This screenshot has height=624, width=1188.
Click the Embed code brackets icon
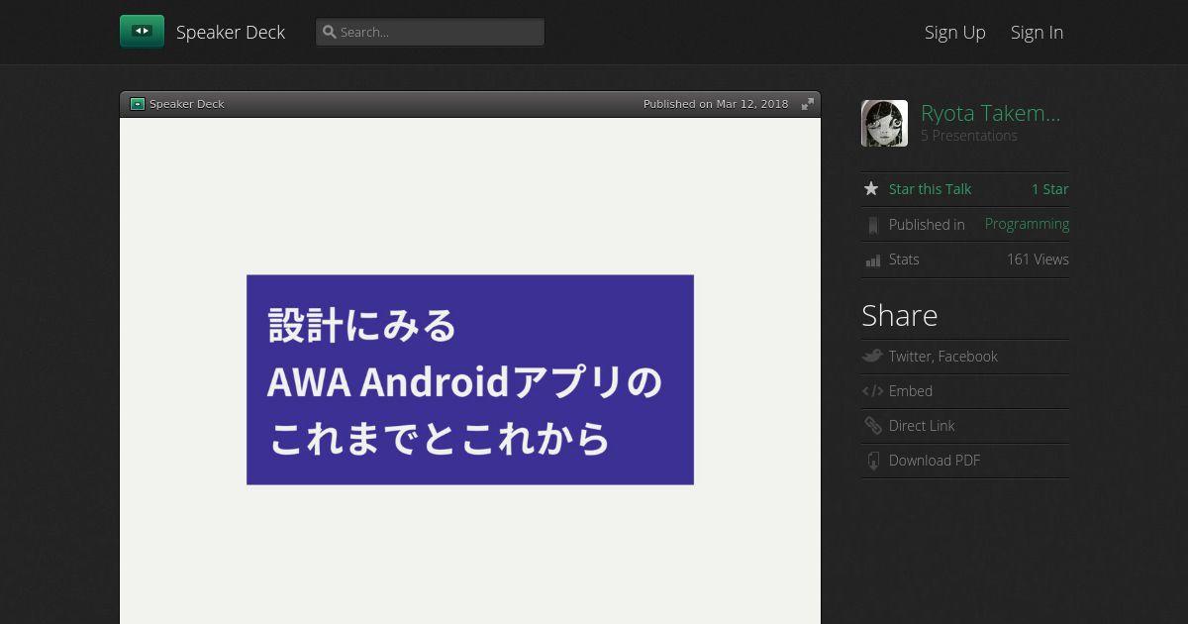(872, 391)
